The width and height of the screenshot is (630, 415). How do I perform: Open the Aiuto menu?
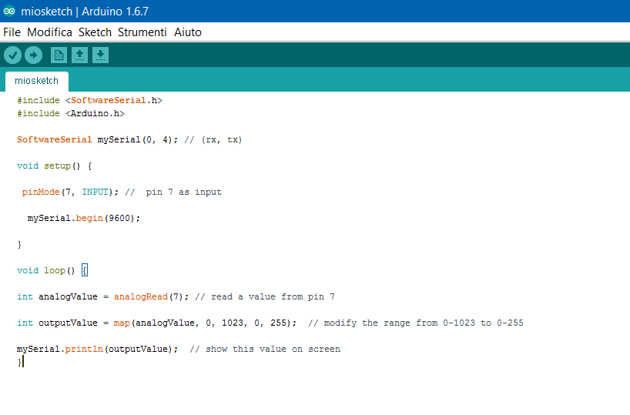(188, 32)
